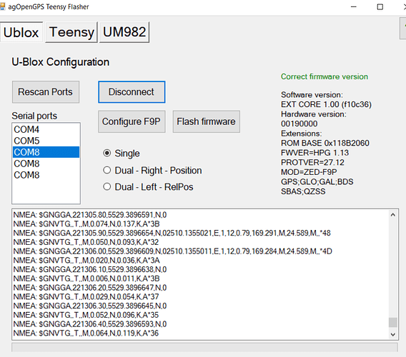Click hardware version '00190000' text
This screenshot has height=357, width=406.
299,124
